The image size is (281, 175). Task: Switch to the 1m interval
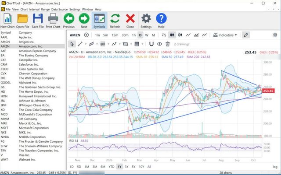pos(97,35)
